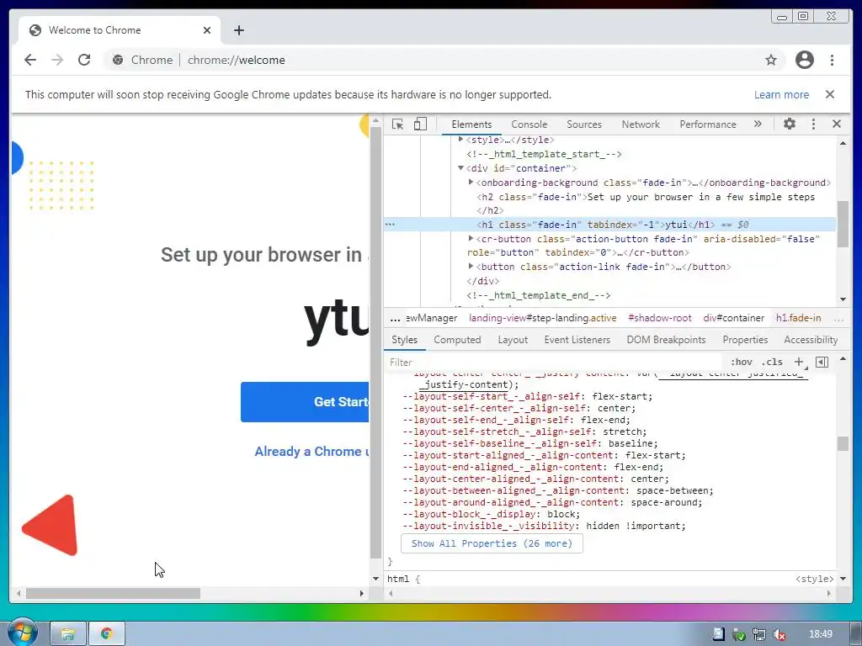Image resolution: width=862 pixels, height=646 pixels.
Task: Click the ellipsis beside the selected h1 row
Action: 390,224
